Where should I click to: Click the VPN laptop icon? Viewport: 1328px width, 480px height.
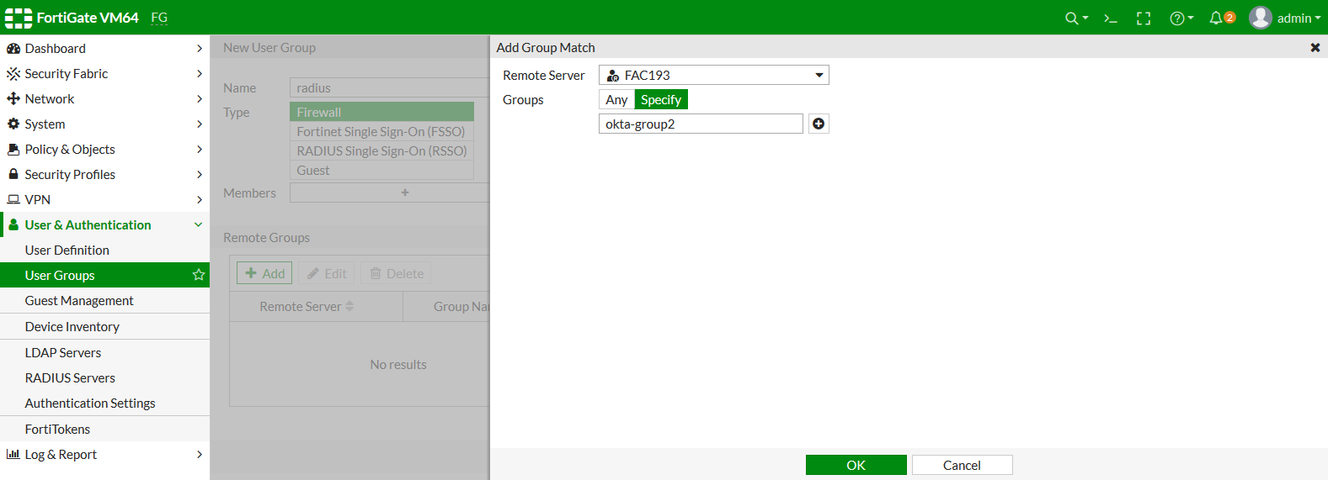13,200
